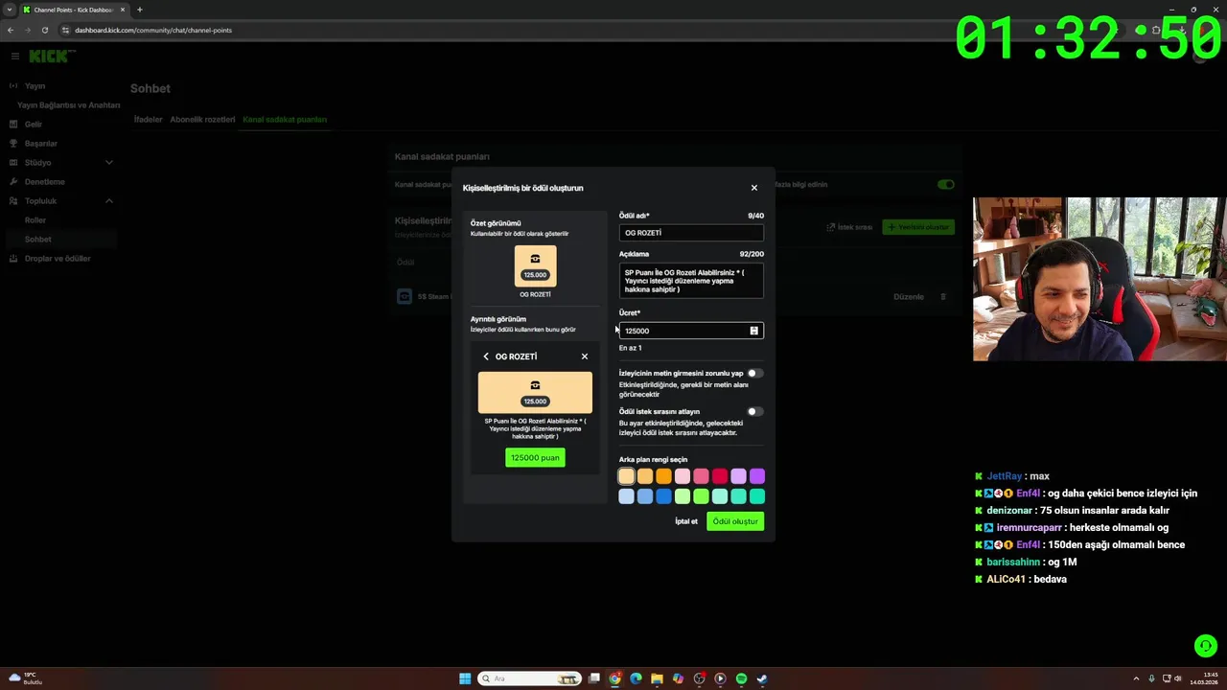
Task: Select the Kanal sadakat puanları tab
Action: tap(285, 120)
